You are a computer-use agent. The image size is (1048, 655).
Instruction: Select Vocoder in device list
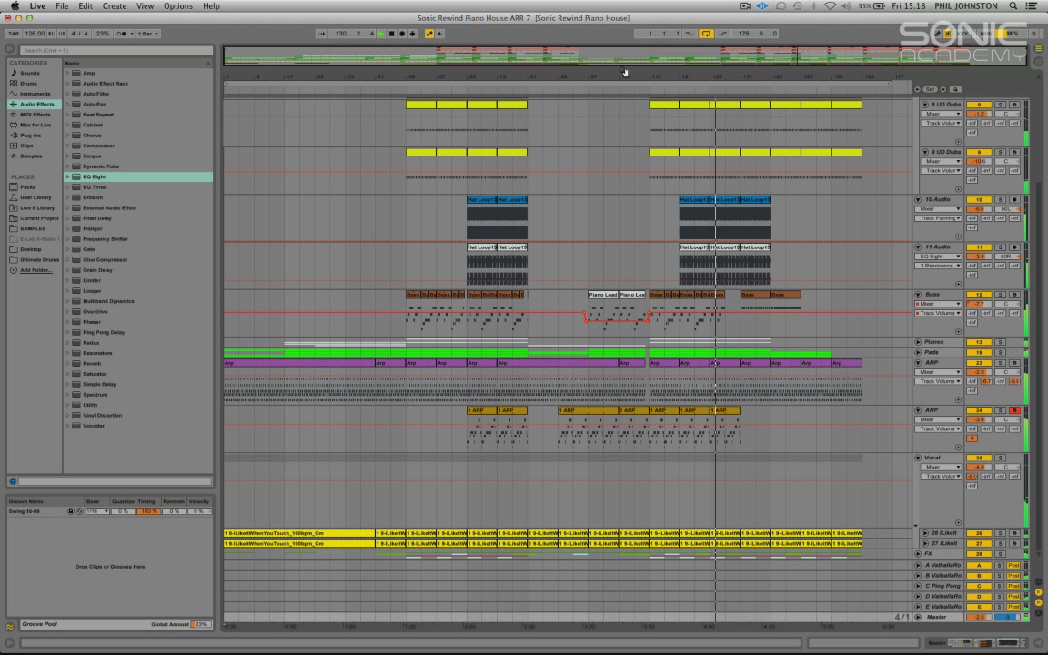click(93, 426)
